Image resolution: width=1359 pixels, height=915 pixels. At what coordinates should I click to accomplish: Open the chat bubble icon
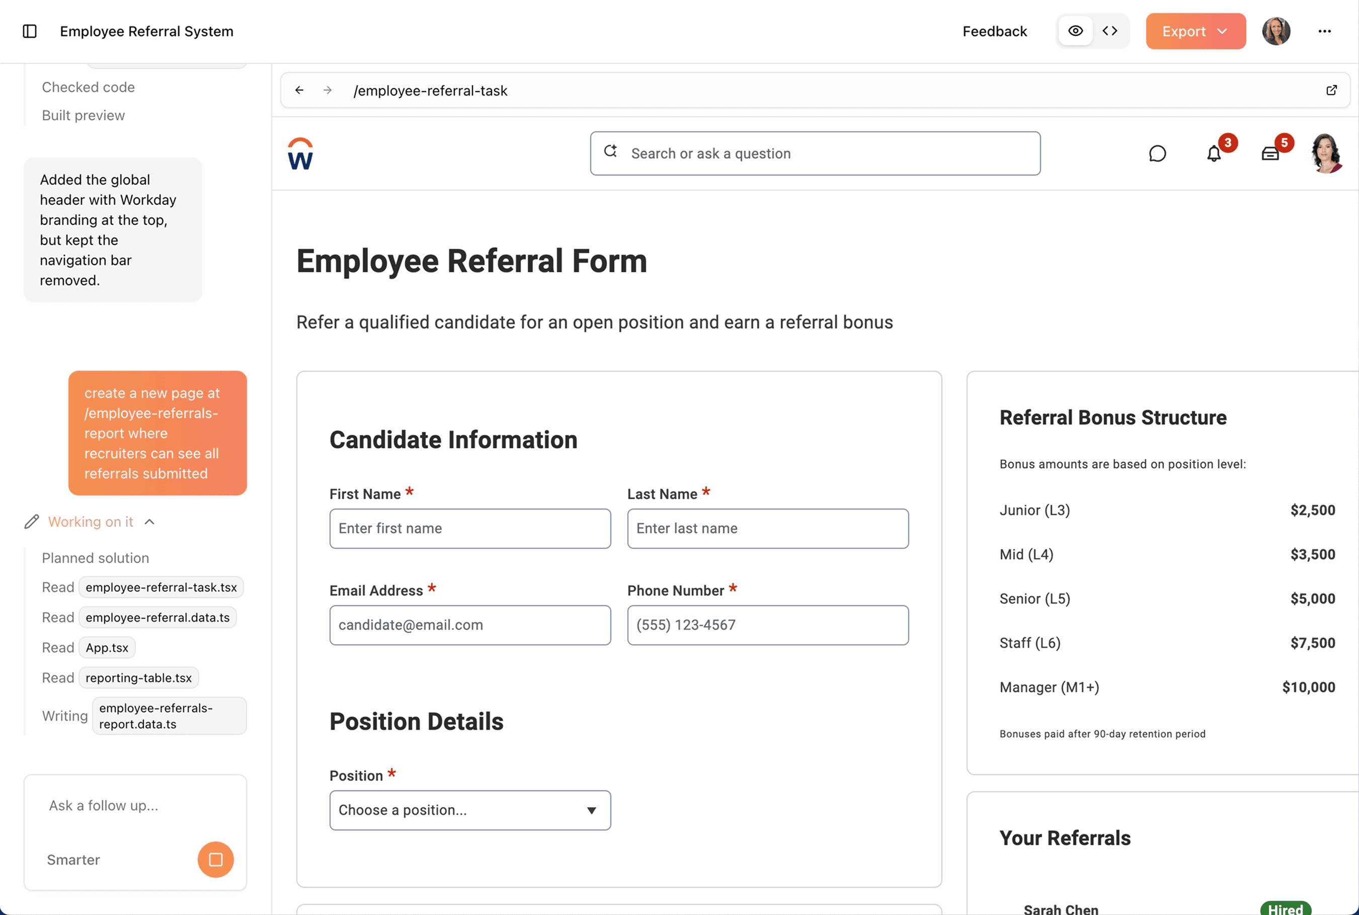pos(1158,153)
